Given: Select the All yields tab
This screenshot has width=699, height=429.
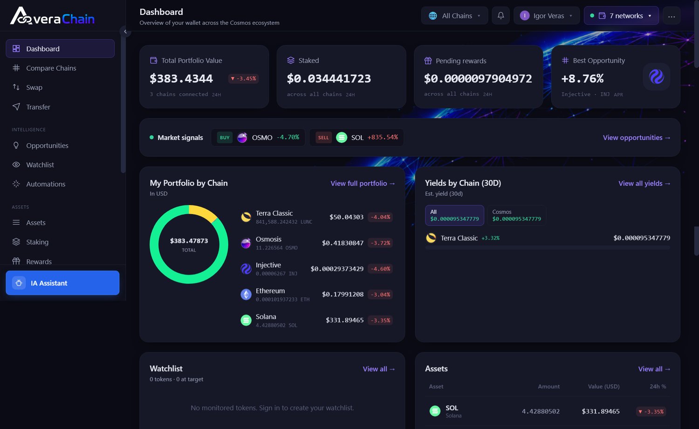Looking at the screenshot, I should [x=454, y=215].
